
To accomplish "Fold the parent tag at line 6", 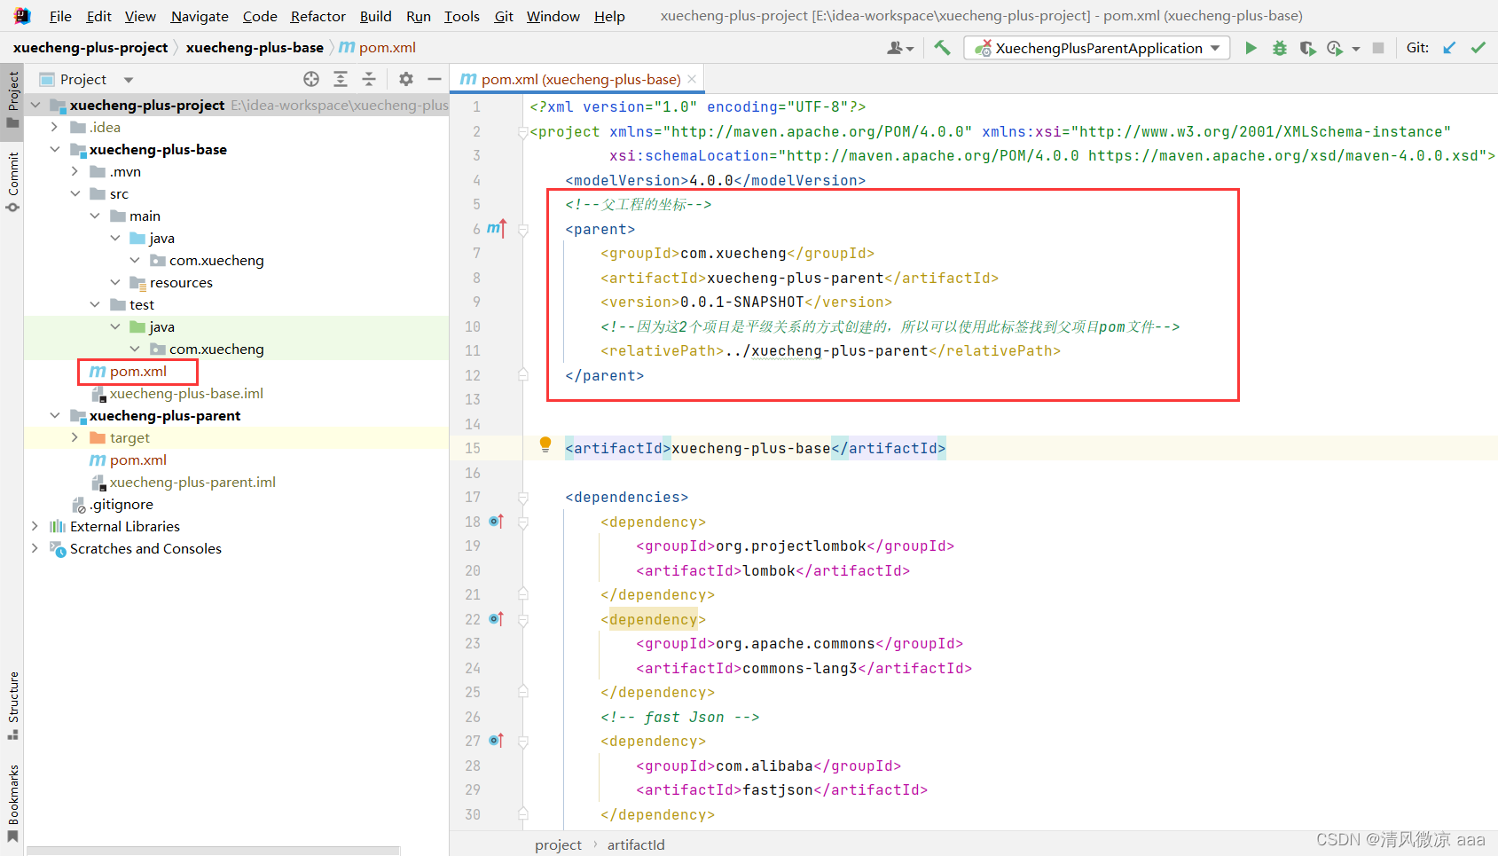I will point(523,230).
